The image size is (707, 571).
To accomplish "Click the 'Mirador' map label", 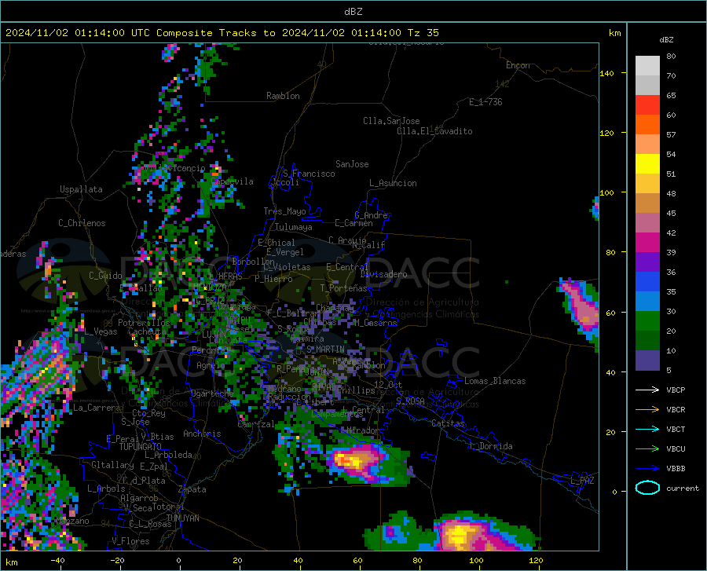I will [362, 430].
